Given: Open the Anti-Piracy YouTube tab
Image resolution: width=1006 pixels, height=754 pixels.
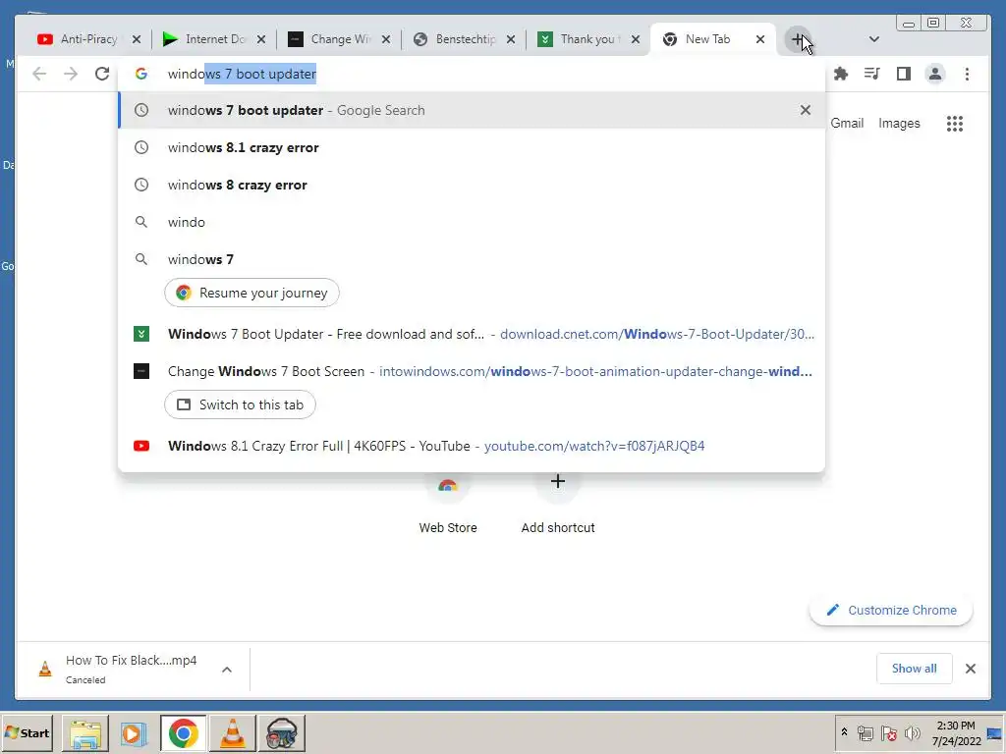Looking at the screenshot, I should 79,39.
